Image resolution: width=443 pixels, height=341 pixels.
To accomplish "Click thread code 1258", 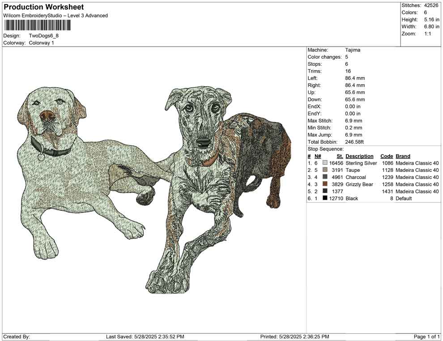I will pos(388,184).
